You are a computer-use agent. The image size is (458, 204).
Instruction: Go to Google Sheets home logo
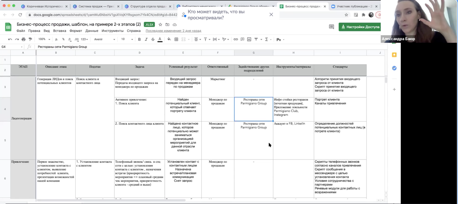8,27
